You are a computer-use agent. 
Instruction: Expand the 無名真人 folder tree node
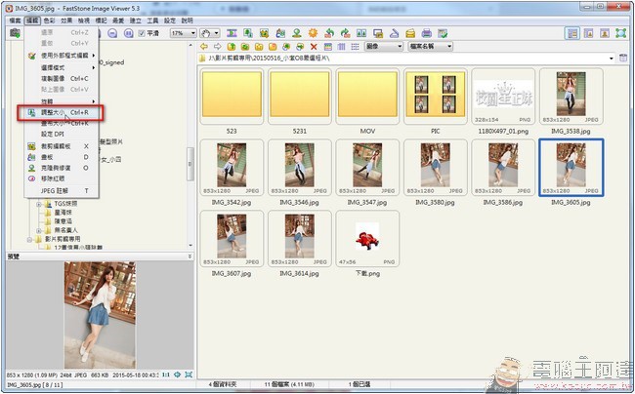(39, 231)
